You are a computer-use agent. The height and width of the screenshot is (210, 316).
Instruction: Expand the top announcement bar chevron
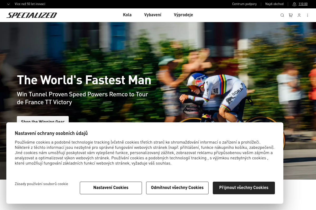tap(8, 4)
